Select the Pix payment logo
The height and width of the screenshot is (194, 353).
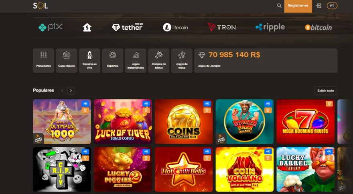tap(51, 27)
